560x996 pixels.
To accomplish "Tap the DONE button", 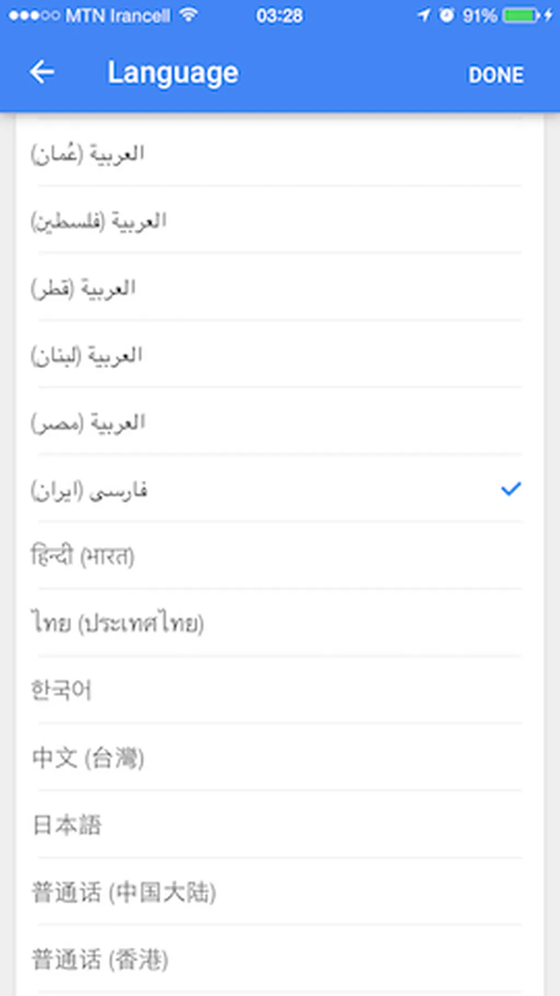I will coord(496,75).
